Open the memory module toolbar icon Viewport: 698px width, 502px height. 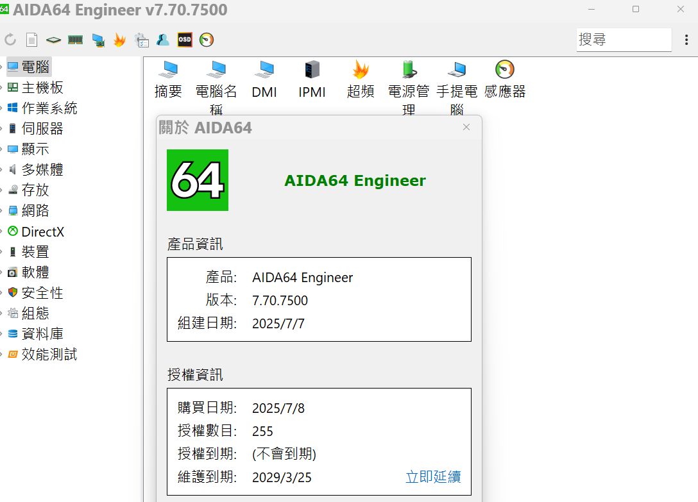tap(76, 40)
